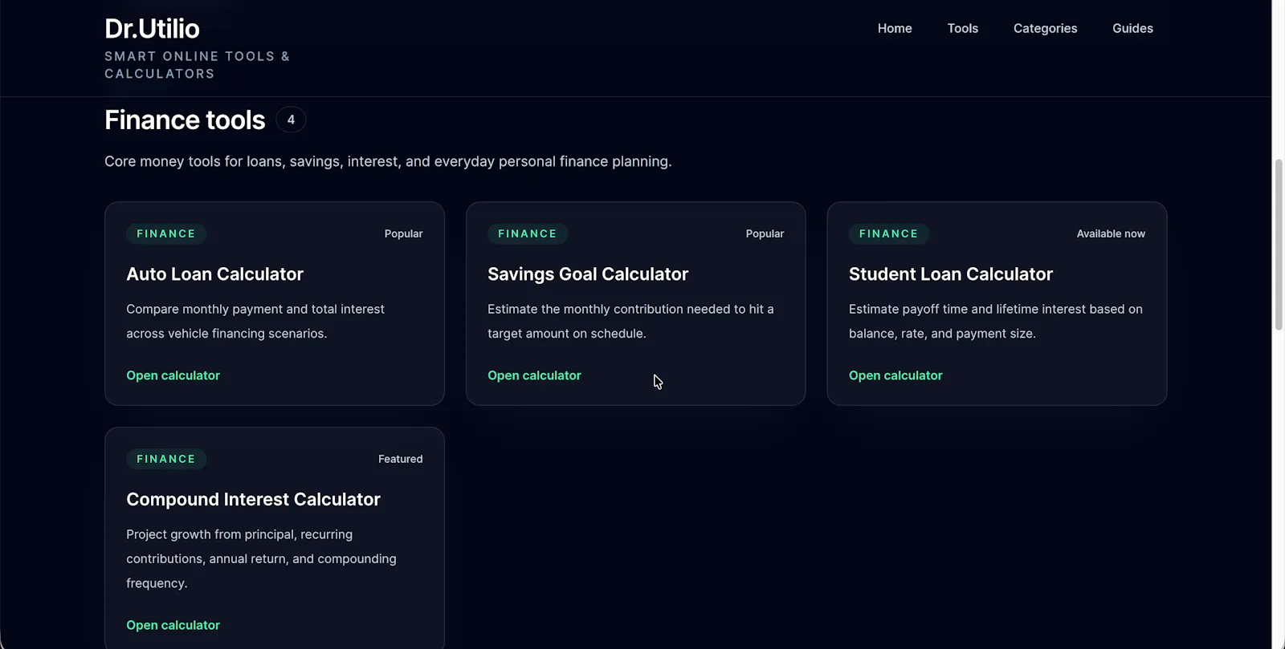
Task: Open calculator link for Student Loan
Action: pos(895,375)
